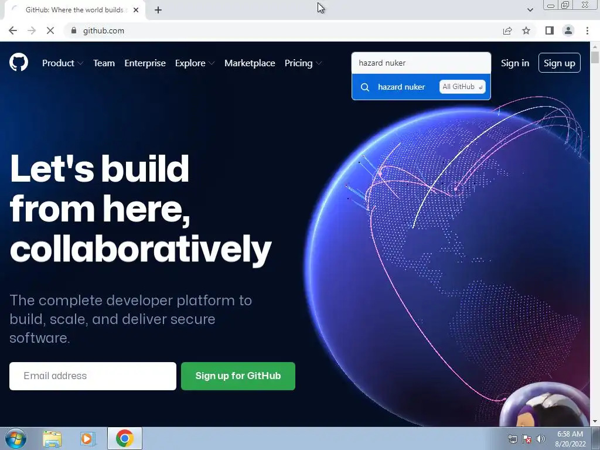Launch Windows Media Player from taskbar
600x450 pixels.
88,438
